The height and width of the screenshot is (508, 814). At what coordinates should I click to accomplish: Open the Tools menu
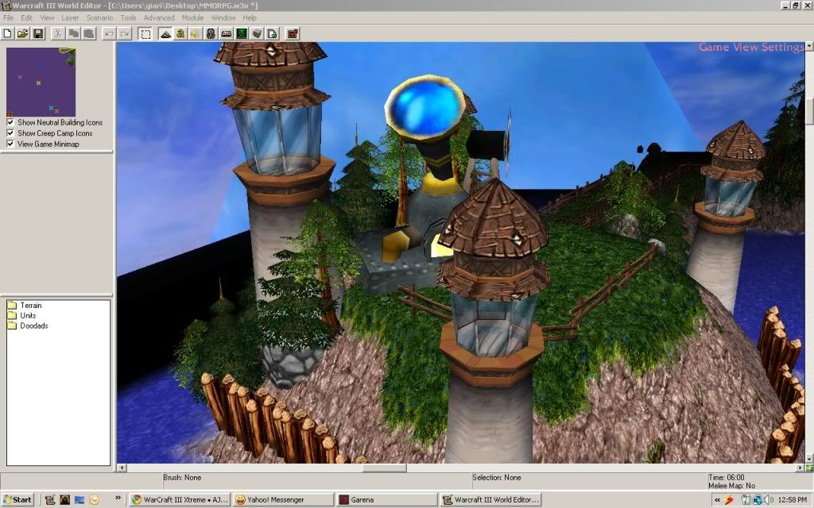pos(128,17)
